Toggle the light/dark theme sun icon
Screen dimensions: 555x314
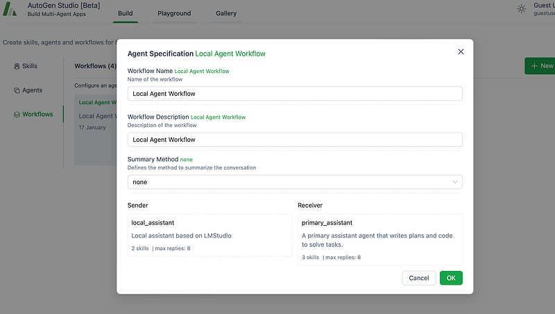pos(522,9)
